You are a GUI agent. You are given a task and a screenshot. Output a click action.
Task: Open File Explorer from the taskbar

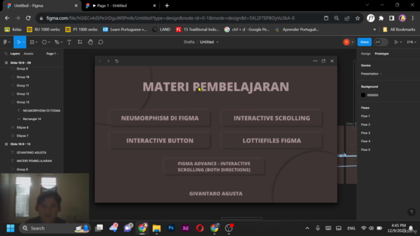pyautogui.click(x=156, y=228)
